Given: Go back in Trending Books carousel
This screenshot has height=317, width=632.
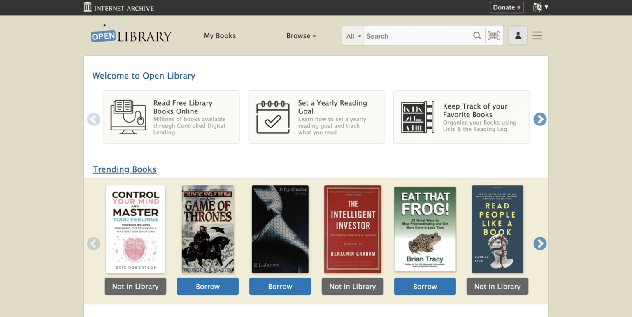Looking at the screenshot, I should [x=94, y=244].
